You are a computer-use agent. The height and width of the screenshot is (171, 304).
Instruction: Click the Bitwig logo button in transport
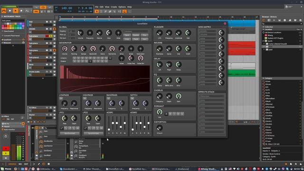click(x=4, y=10)
